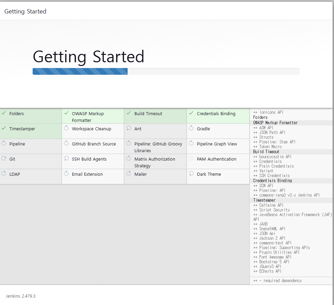Image resolution: width=334 pixels, height=305 pixels.
Task: Click the spinner icon for SSH Build Agents
Action: coord(66,158)
